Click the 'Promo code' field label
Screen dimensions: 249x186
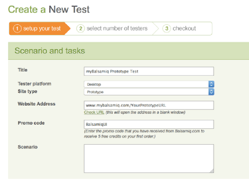coord(31,123)
